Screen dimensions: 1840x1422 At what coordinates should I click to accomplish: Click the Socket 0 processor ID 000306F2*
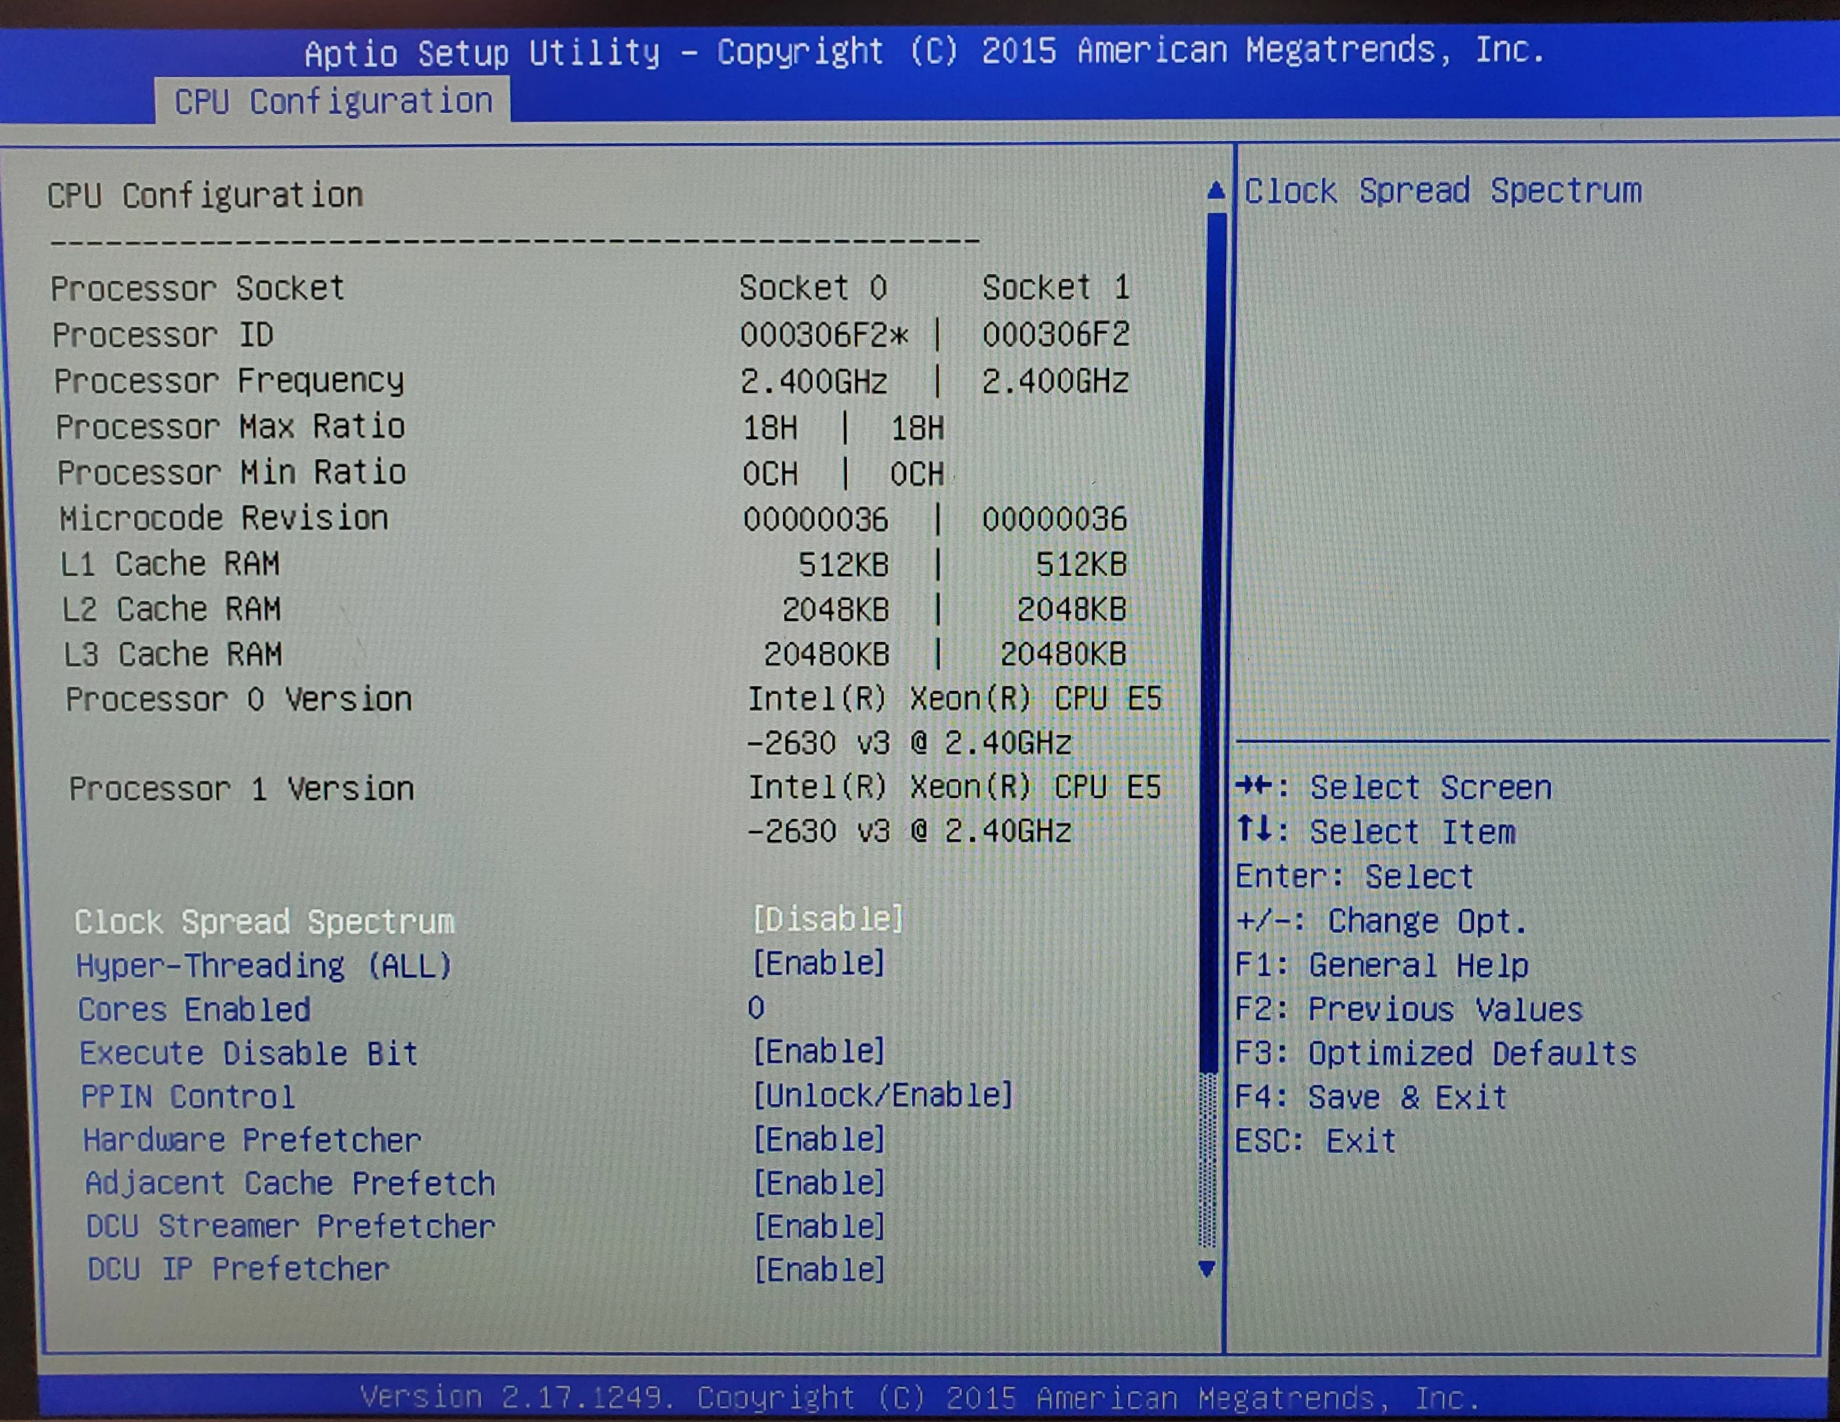tap(824, 335)
